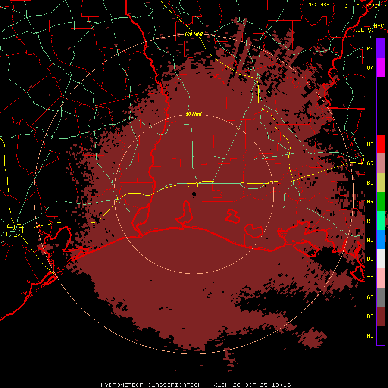
Task: Click the UK magenta legend swatch
Action: click(381, 68)
